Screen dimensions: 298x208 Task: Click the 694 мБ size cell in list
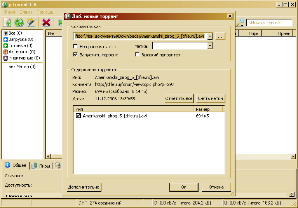coord(202,116)
